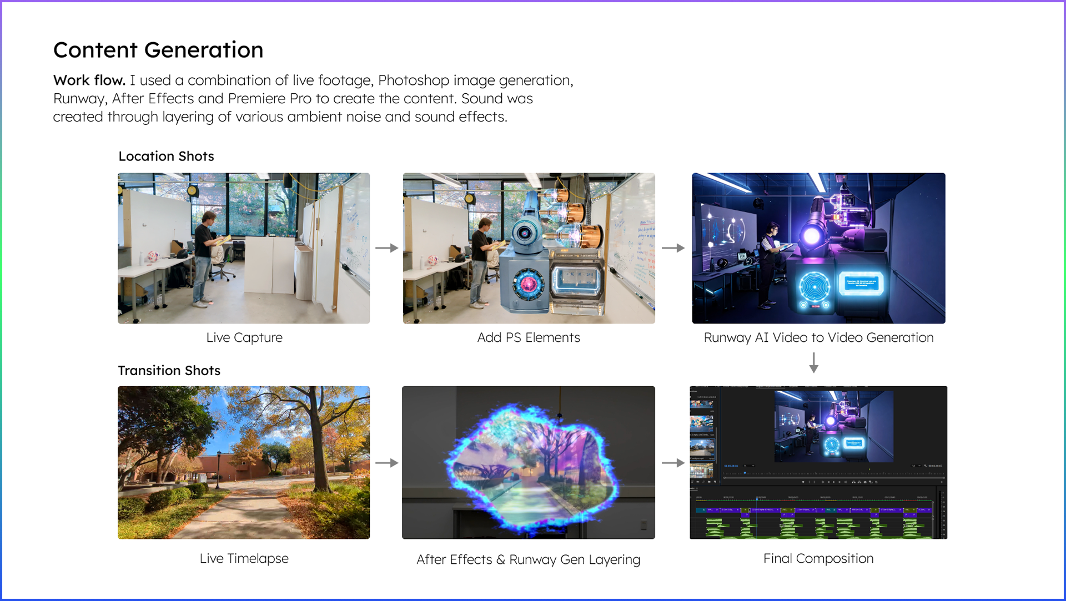This screenshot has width=1066, height=601.
Task: Select the Runway AI Video to Video Generation image
Action: pos(818,248)
